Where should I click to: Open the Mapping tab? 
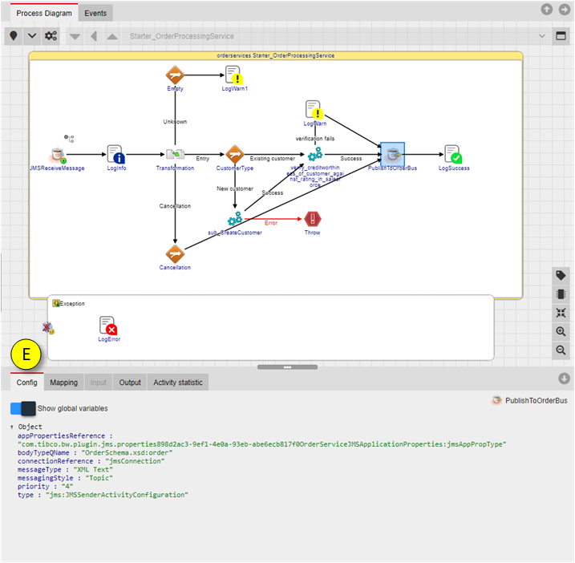(x=64, y=383)
